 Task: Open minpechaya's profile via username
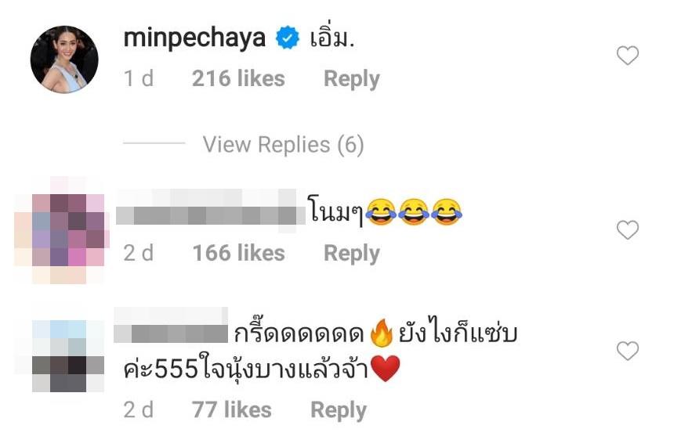click(194, 38)
